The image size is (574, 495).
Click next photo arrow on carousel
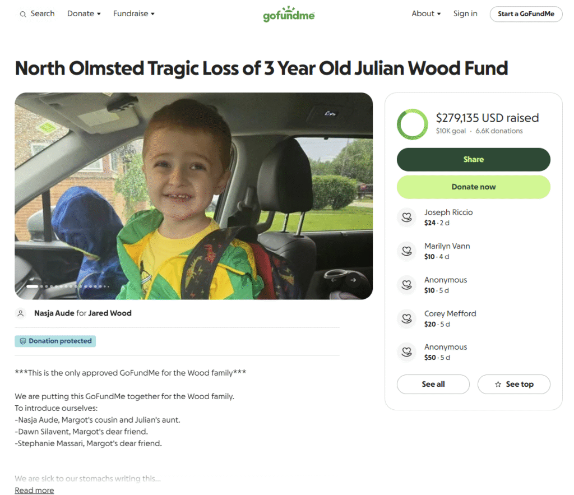[x=353, y=280]
